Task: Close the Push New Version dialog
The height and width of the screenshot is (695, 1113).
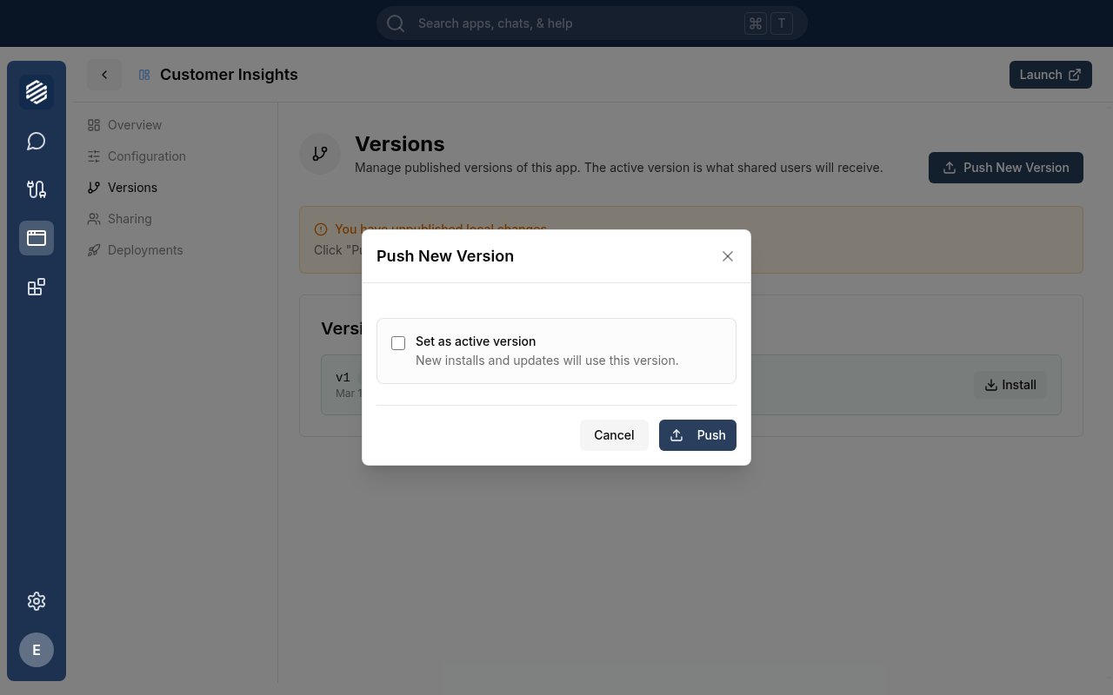Action: tap(728, 256)
